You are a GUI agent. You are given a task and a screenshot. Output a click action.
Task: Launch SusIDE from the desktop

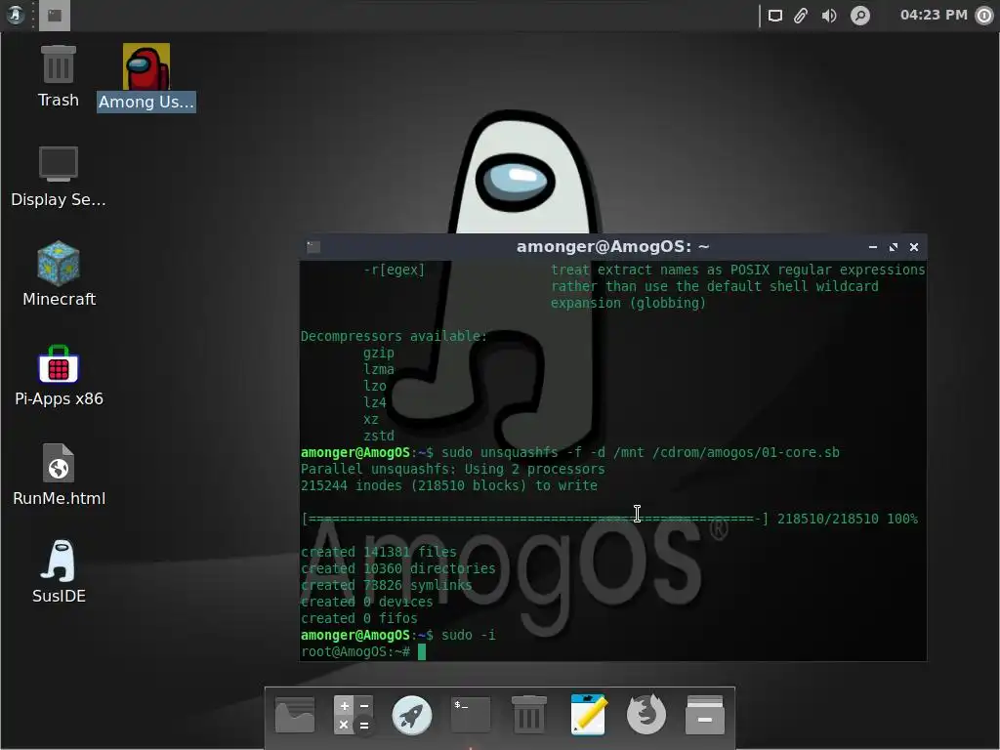point(59,572)
